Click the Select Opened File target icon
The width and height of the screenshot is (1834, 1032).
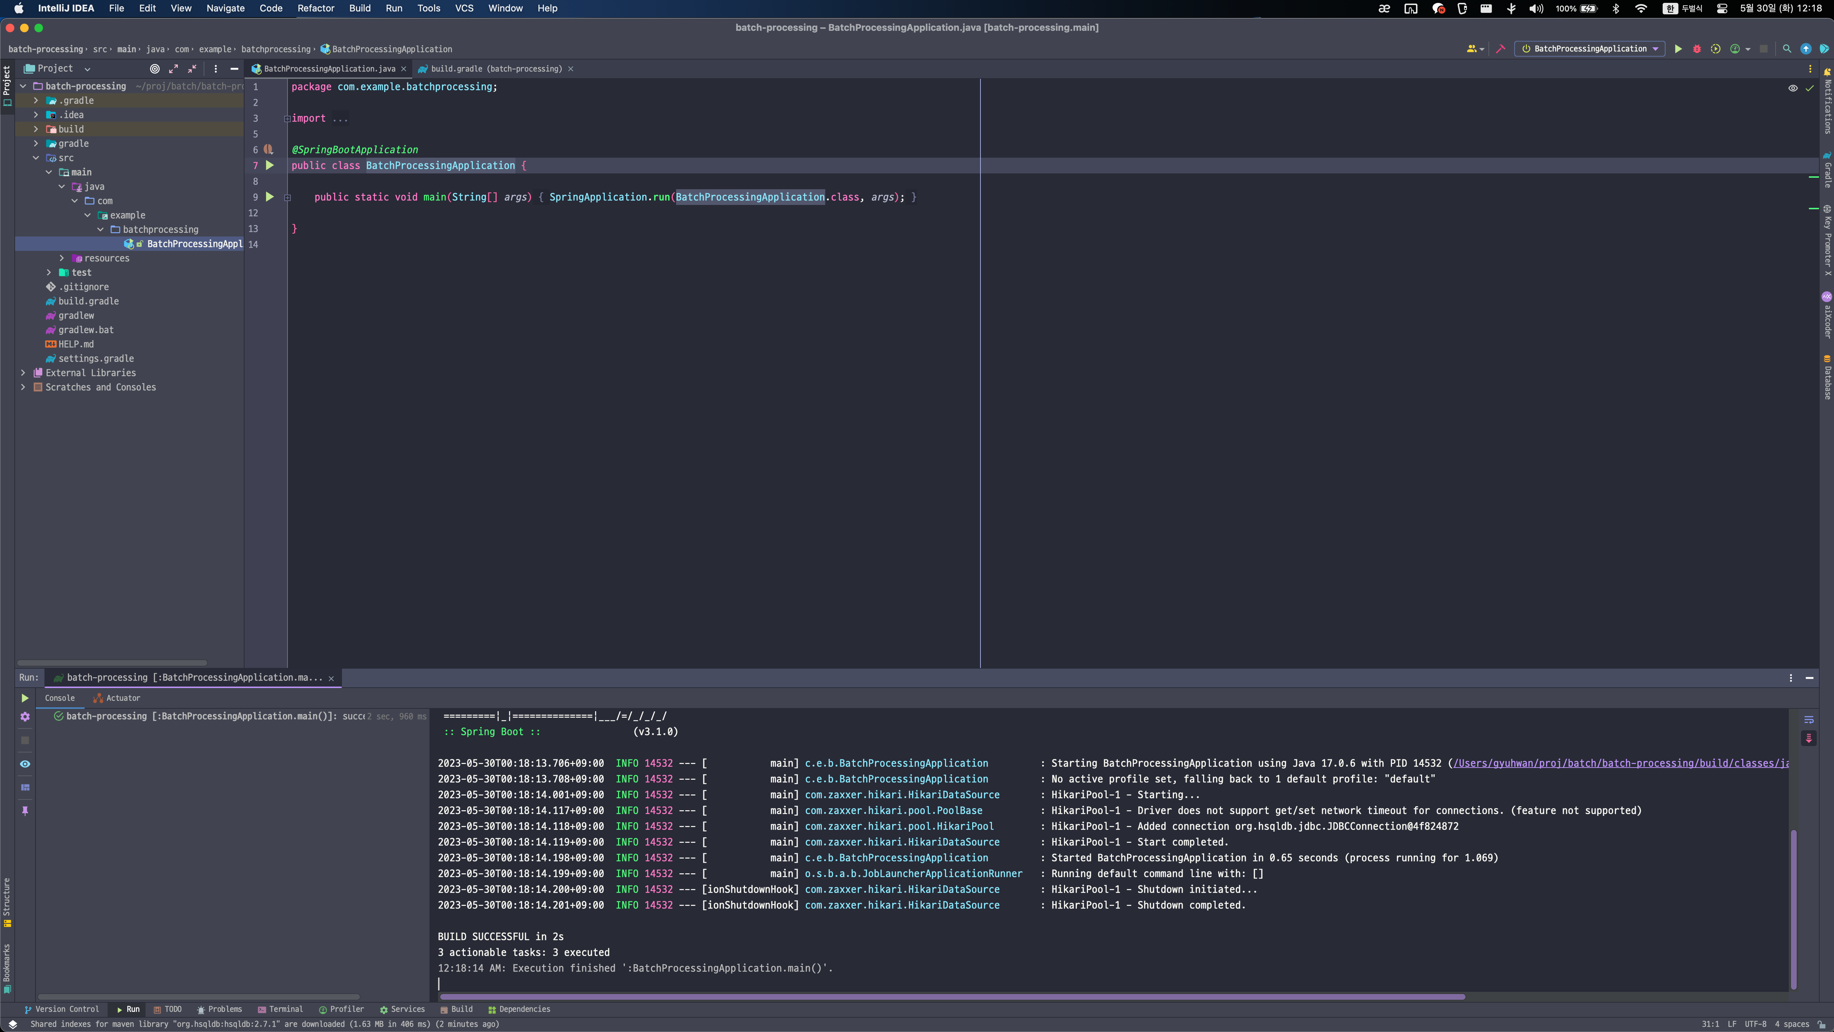click(x=155, y=69)
